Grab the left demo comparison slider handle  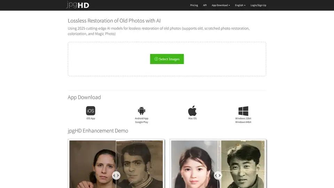point(116,175)
